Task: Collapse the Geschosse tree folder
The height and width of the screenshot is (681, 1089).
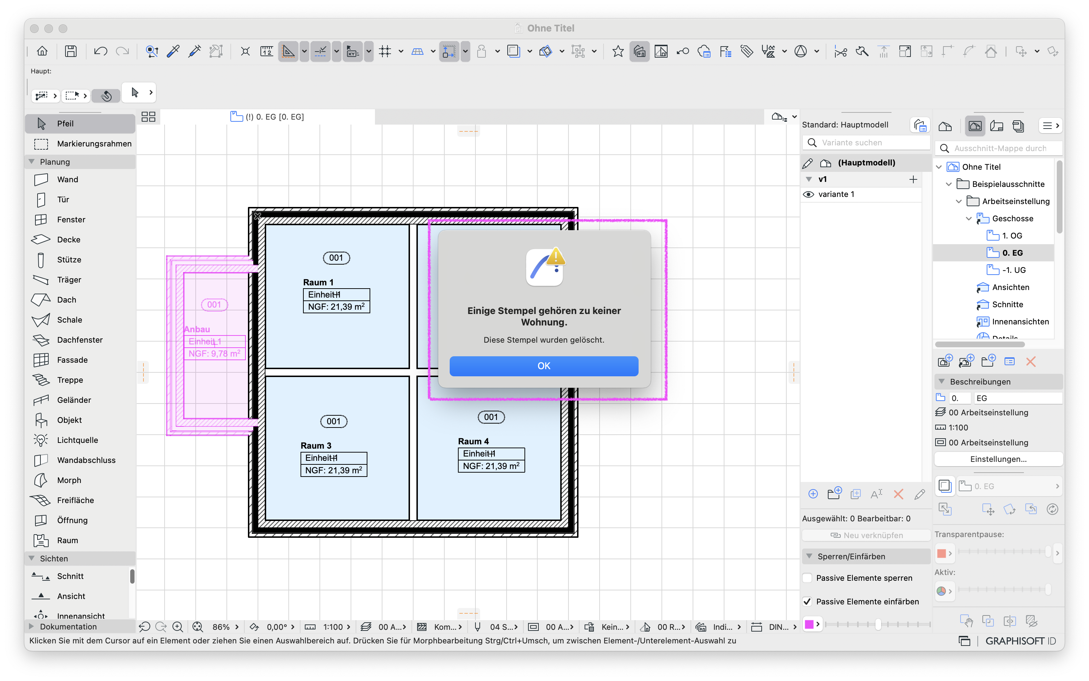Action: click(968, 218)
